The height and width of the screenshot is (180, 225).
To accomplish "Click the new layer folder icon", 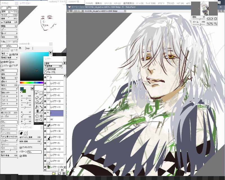I will click(x=53, y=174).
